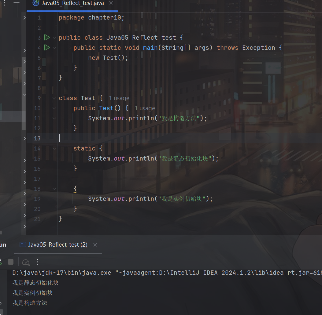Hide the project tool window with minus icon
The image size is (322, 315).
click(x=17, y=3)
